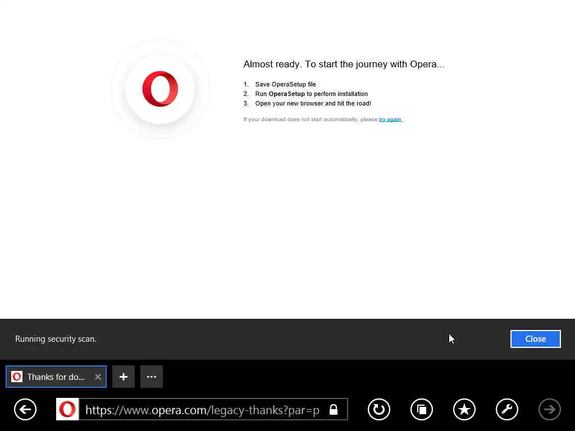Open the tabs view icon
This screenshot has width=575, height=431.
[x=422, y=409]
